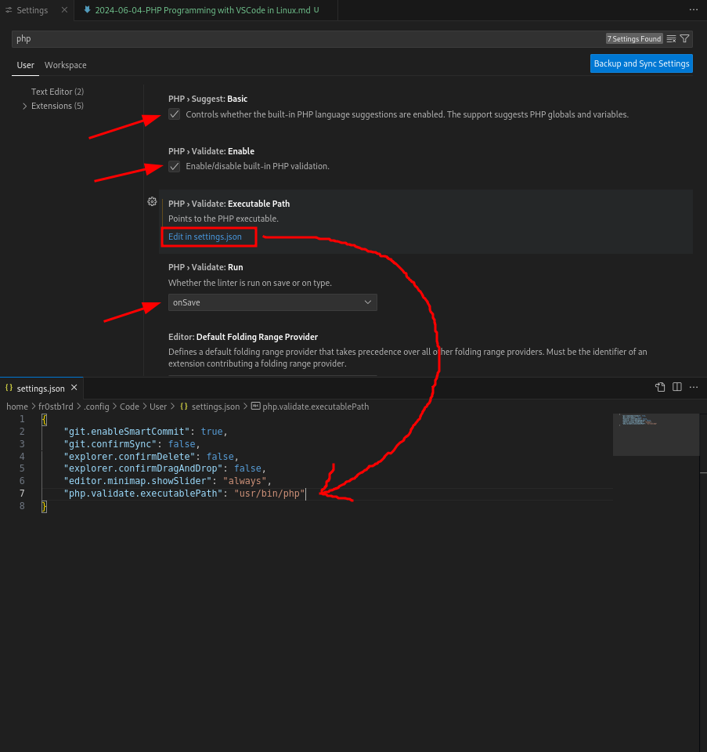This screenshot has height=752, width=707.
Task: Focus the settings search box containing php
Action: 305,38
